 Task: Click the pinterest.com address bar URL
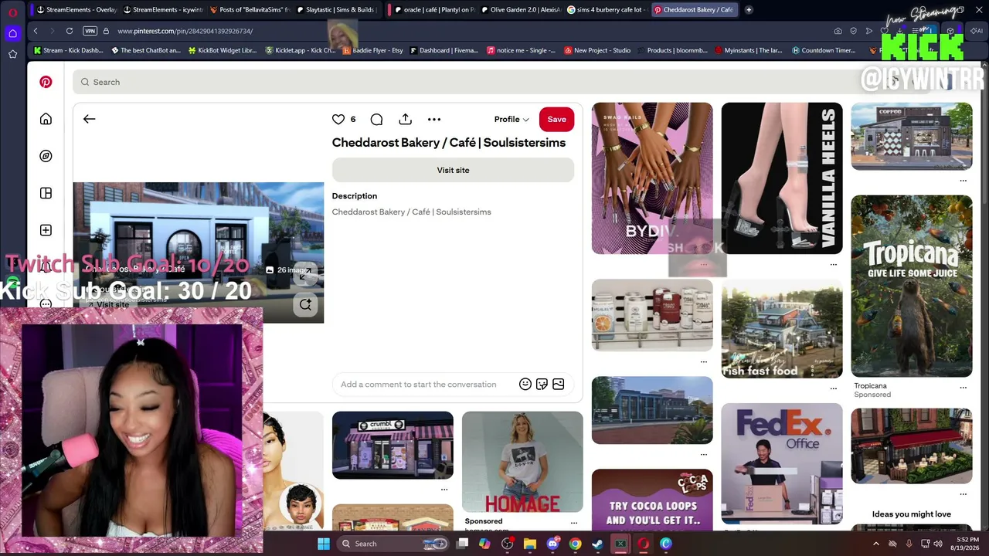coord(185,31)
